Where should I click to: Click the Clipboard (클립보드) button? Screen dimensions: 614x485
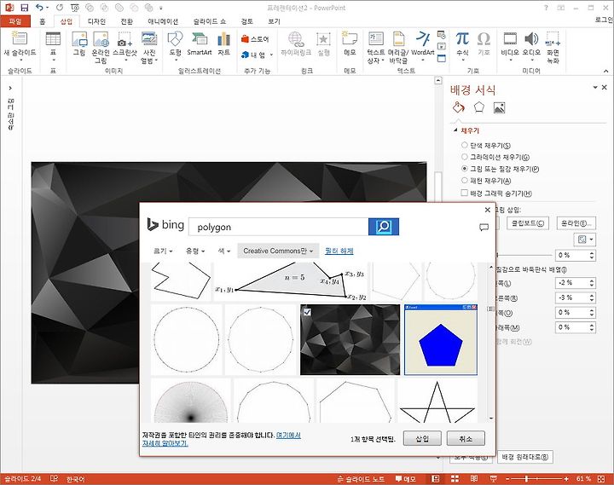click(528, 223)
